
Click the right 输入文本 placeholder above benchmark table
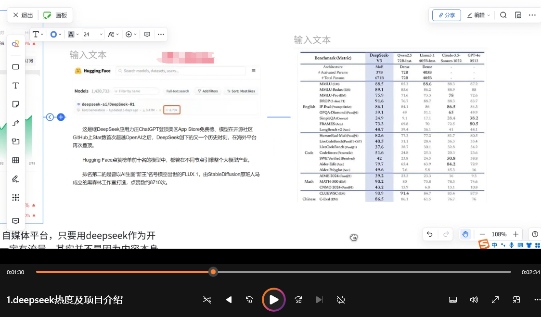pos(312,40)
